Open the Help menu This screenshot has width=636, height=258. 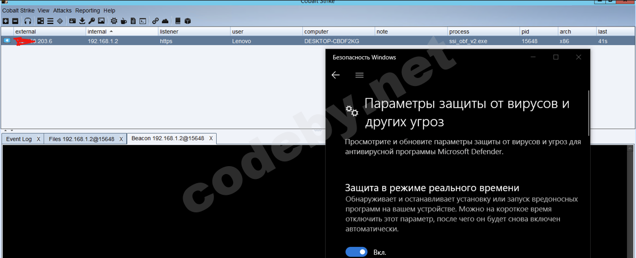click(109, 11)
